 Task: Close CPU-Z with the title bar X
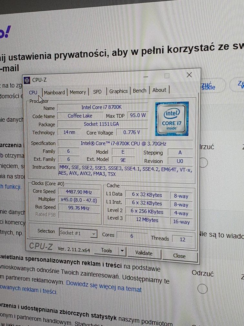[189, 75]
